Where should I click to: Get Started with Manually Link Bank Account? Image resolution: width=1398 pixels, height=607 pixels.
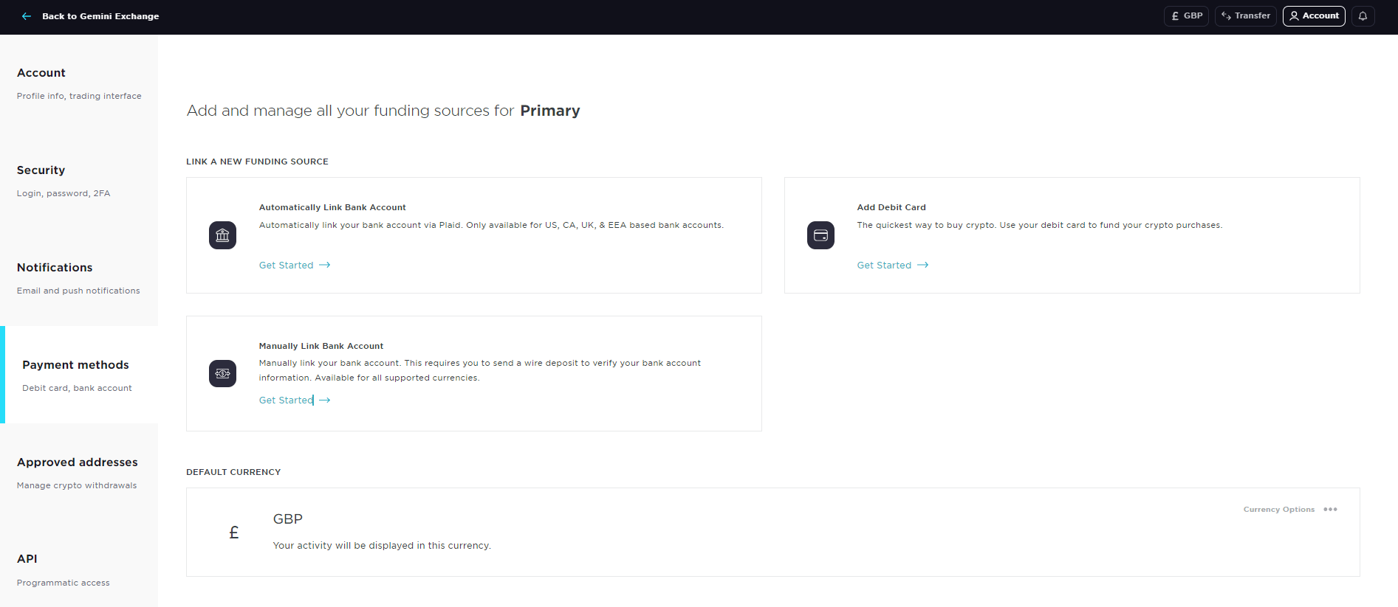(295, 400)
